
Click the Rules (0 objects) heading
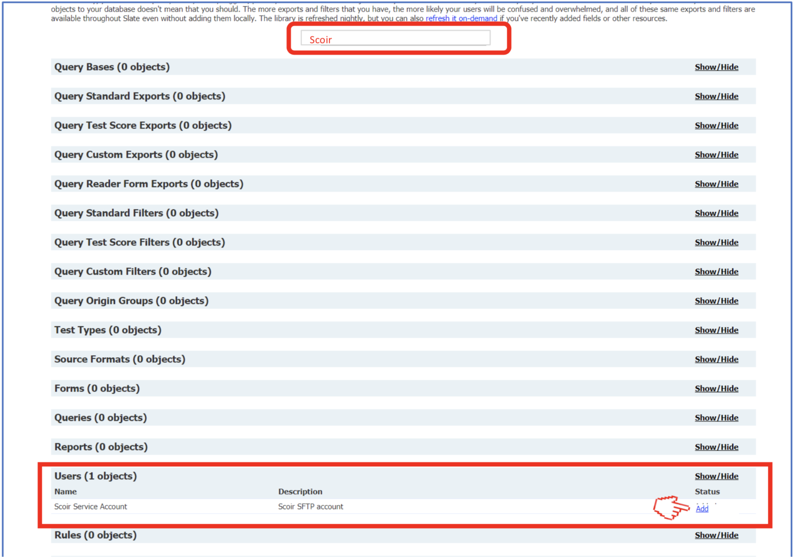pos(96,535)
